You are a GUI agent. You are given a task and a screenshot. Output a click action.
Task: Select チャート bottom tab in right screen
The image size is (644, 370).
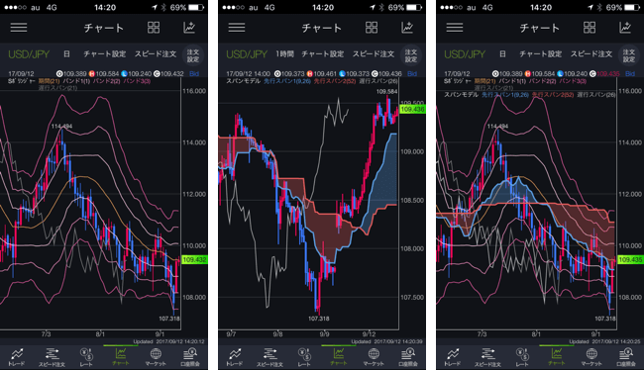coord(557,357)
